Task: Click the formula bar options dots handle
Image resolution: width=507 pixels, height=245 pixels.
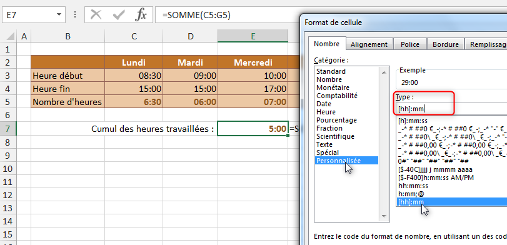Action: click(75, 15)
